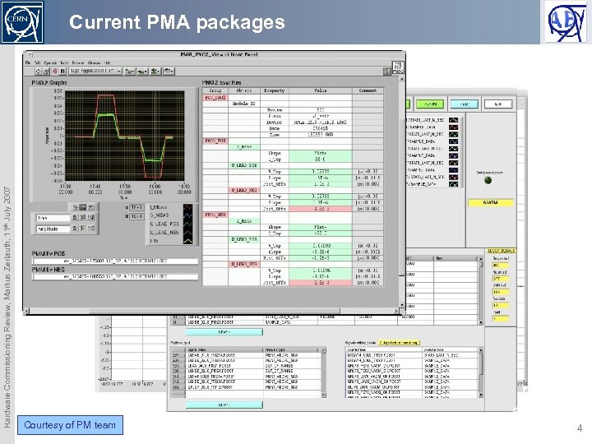Image resolution: width=592 pixels, height=444 pixels.
Task: Open the 12pt Application Font dropdown
Action: point(95,71)
